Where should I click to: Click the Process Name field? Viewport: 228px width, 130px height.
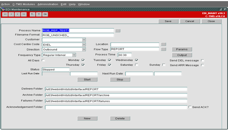pyautogui.click(x=78, y=30)
